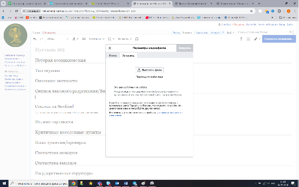299x187 pixels.
Task: Click the 'Статистика пожаров' heading
Action: [x=56, y=152]
